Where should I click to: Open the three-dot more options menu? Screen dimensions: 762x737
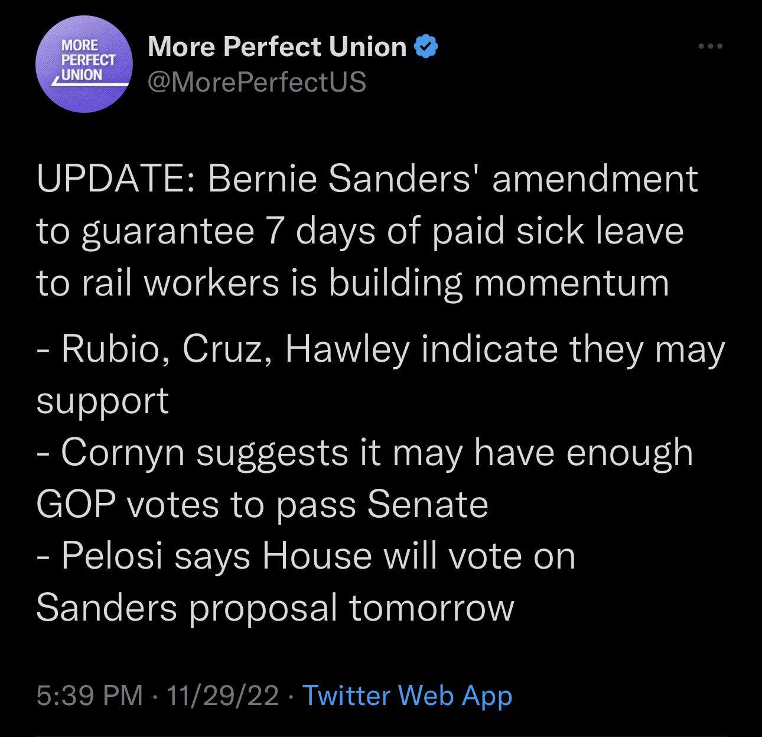711,46
